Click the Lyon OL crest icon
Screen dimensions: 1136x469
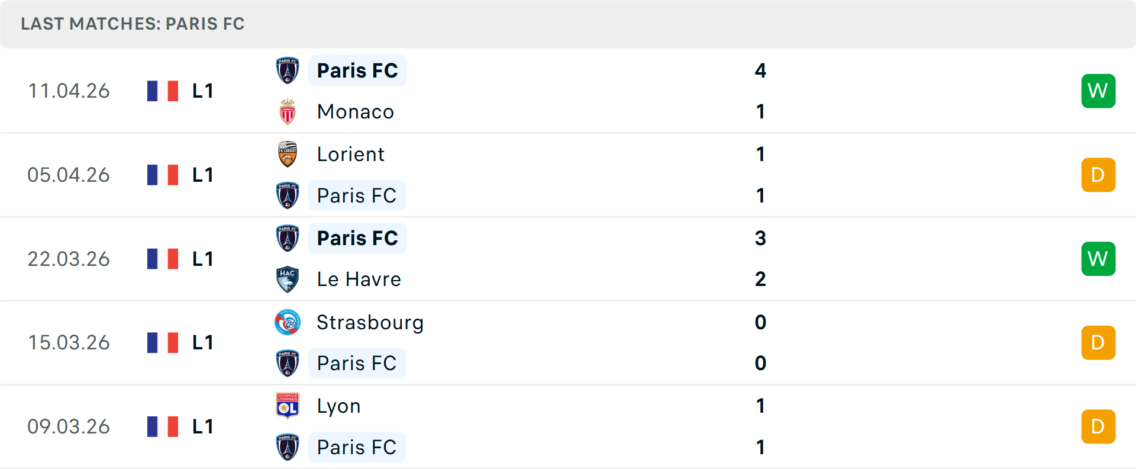point(288,406)
